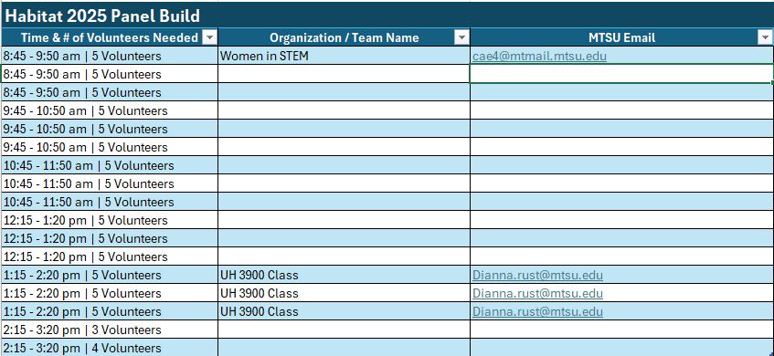Open the Time & # of Volunteers filter dropdown

point(210,37)
